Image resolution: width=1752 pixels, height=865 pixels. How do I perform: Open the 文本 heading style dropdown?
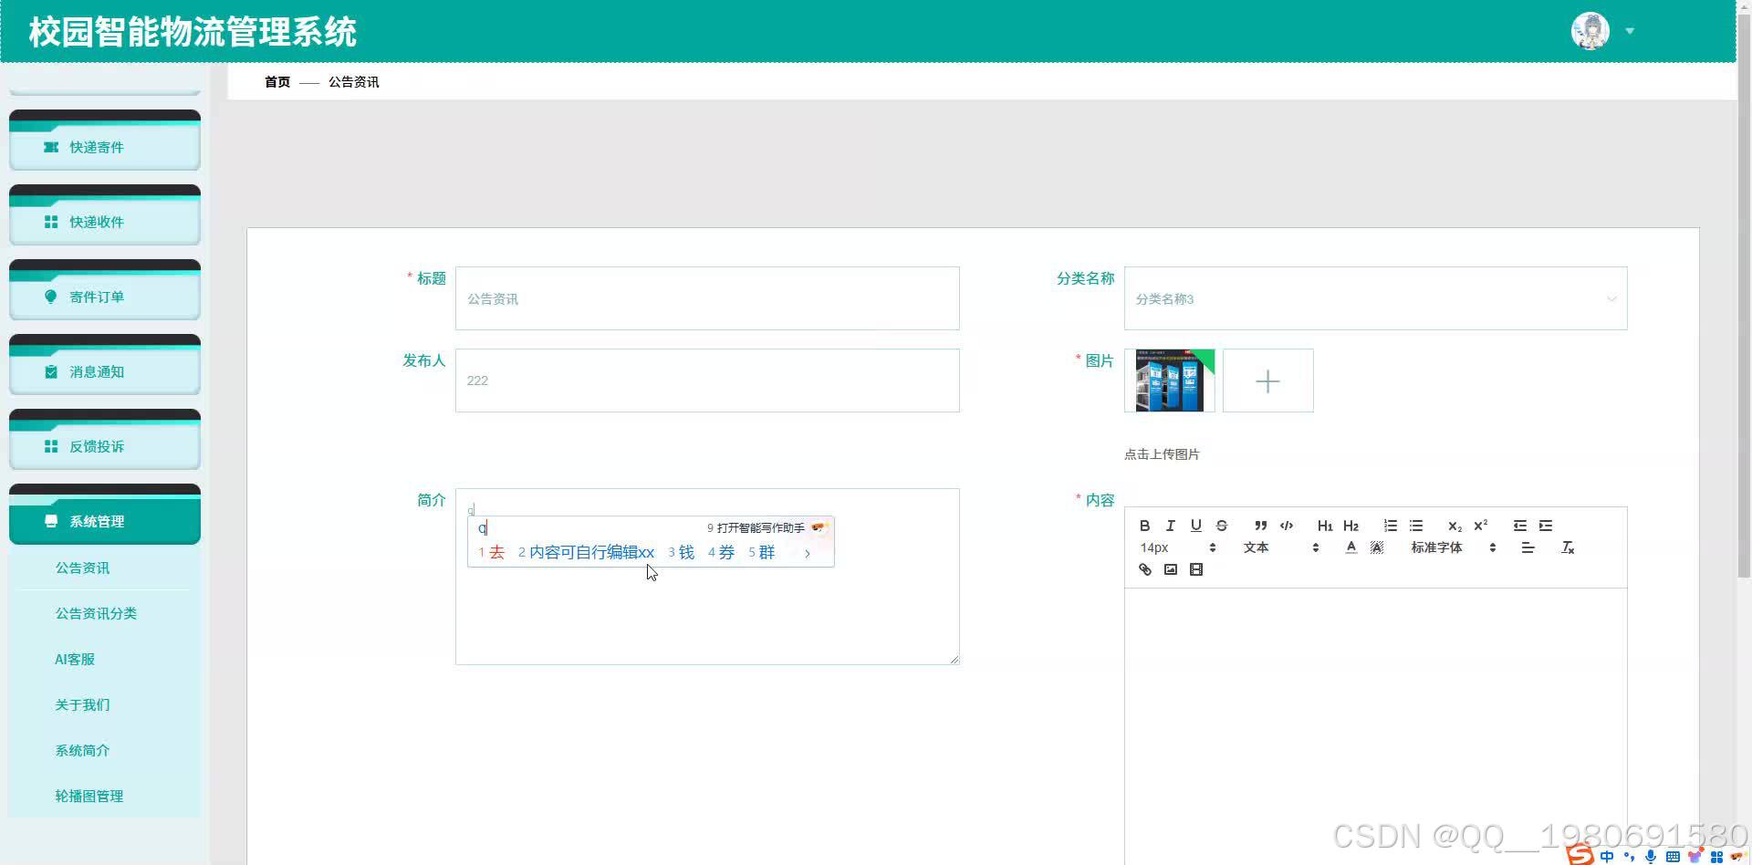click(x=1281, y=547)
